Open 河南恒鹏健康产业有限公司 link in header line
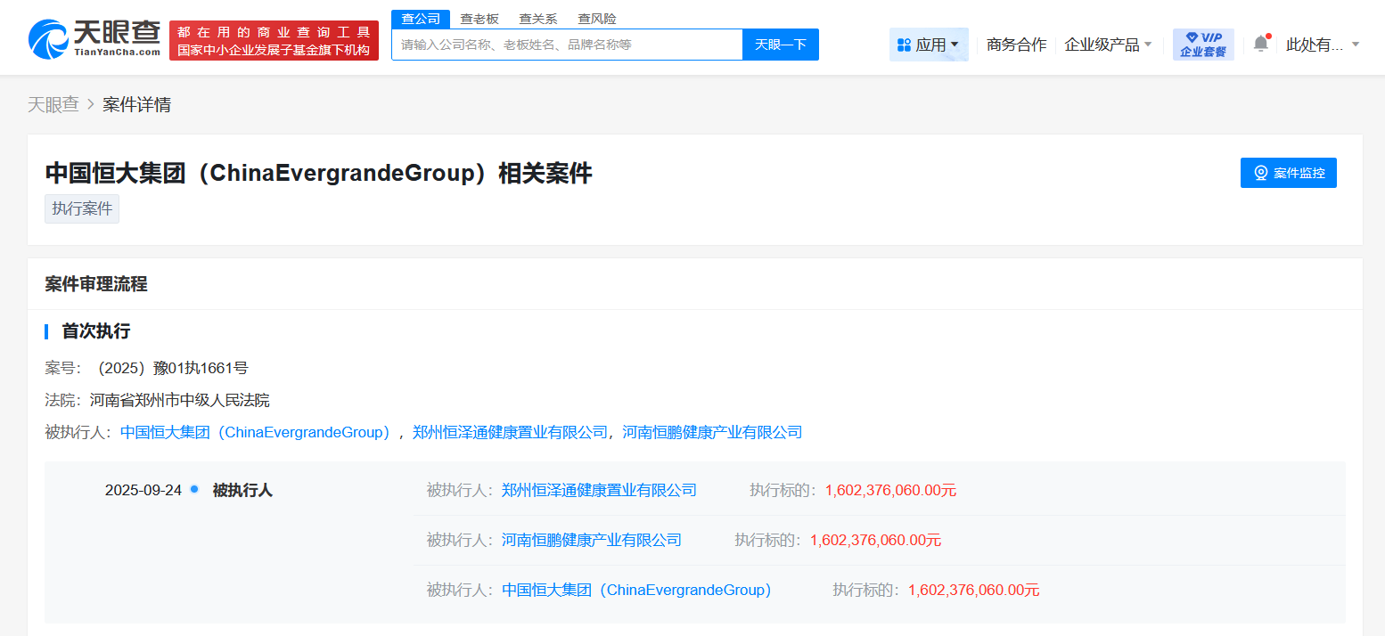 pos(712,433)
